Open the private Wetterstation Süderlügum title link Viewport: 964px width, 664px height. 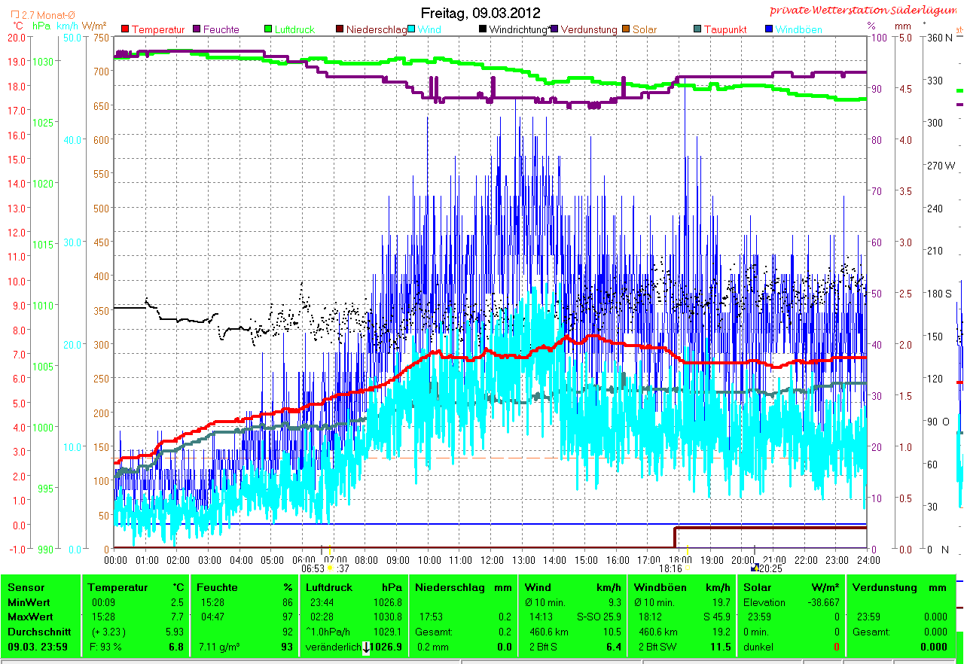[865, 11]
